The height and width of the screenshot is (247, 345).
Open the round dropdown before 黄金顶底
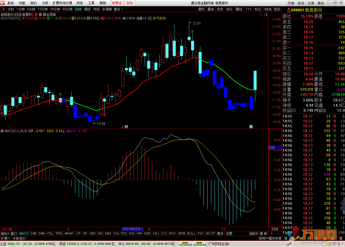tap(40, 15)
